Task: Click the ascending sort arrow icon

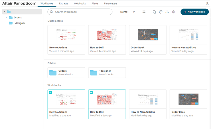Action: coord(134,12)
